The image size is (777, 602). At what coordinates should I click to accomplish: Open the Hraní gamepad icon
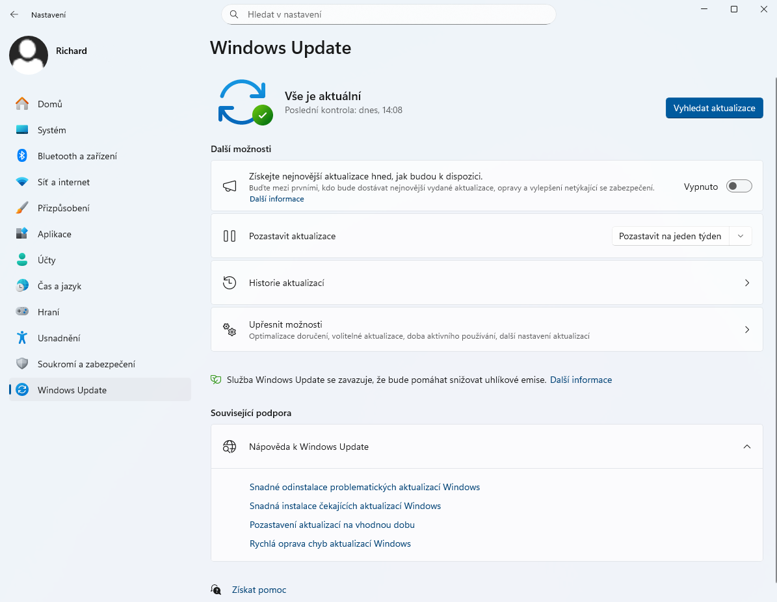[x=21, y=312]
